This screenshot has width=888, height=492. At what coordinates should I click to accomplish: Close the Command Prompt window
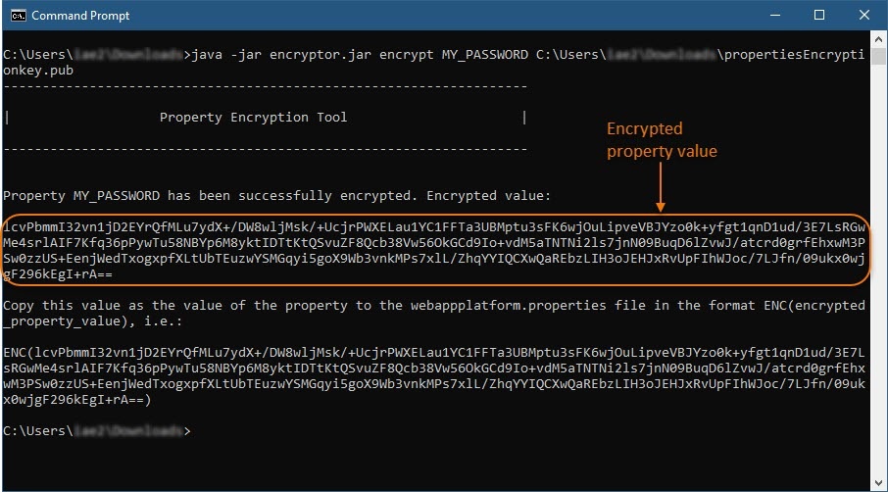pos(865,16)
